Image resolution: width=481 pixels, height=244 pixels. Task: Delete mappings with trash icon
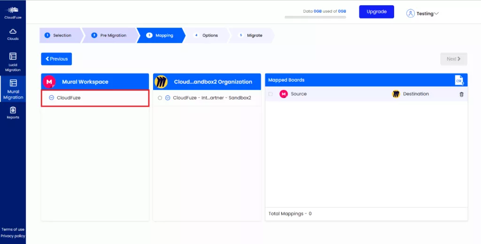click(x=461, y=94)
